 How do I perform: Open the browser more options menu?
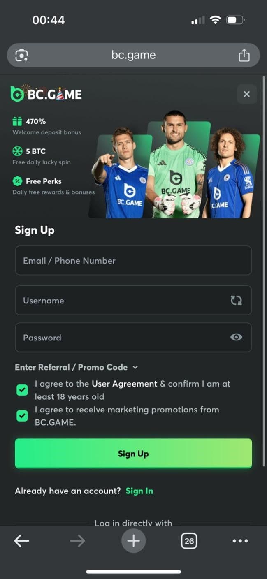pyautogui.click(x=239, y=541)
